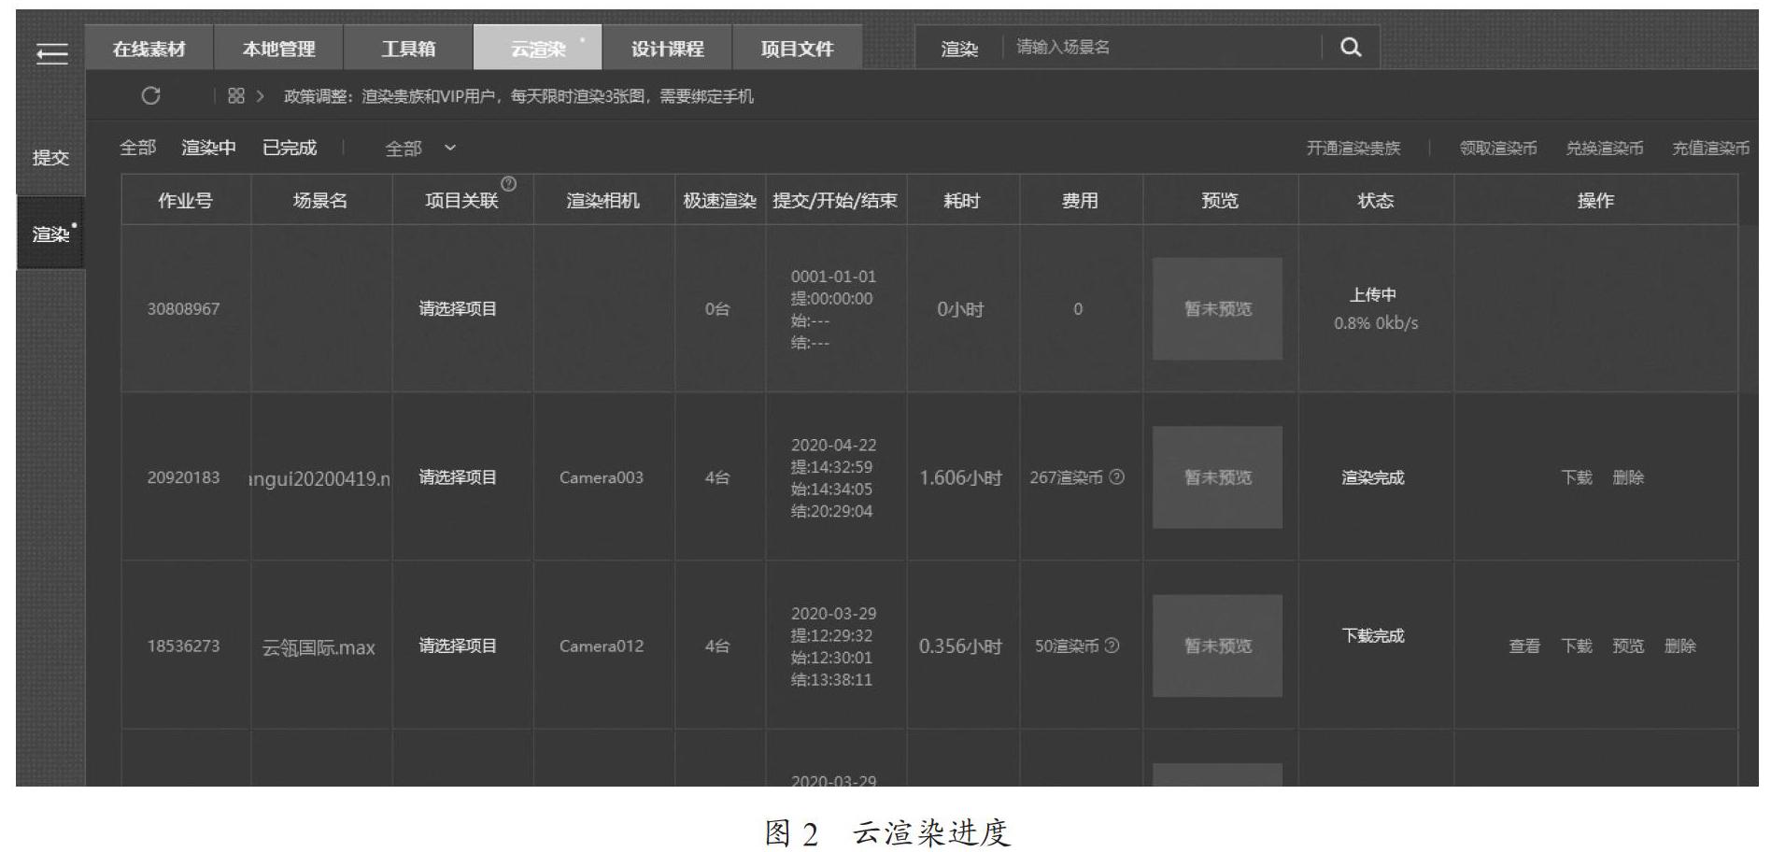Click the 极速渲染 column header
Viewport: 1771px width, 852px height.
point(719,200)
